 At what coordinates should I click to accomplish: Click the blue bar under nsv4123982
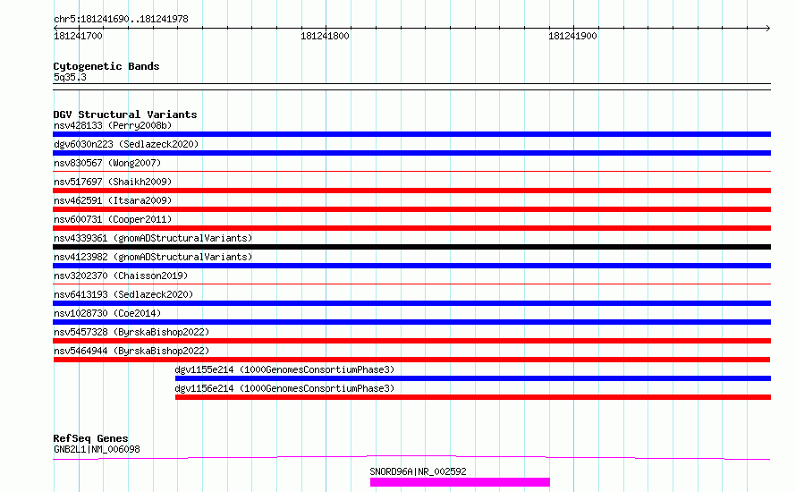411,266
